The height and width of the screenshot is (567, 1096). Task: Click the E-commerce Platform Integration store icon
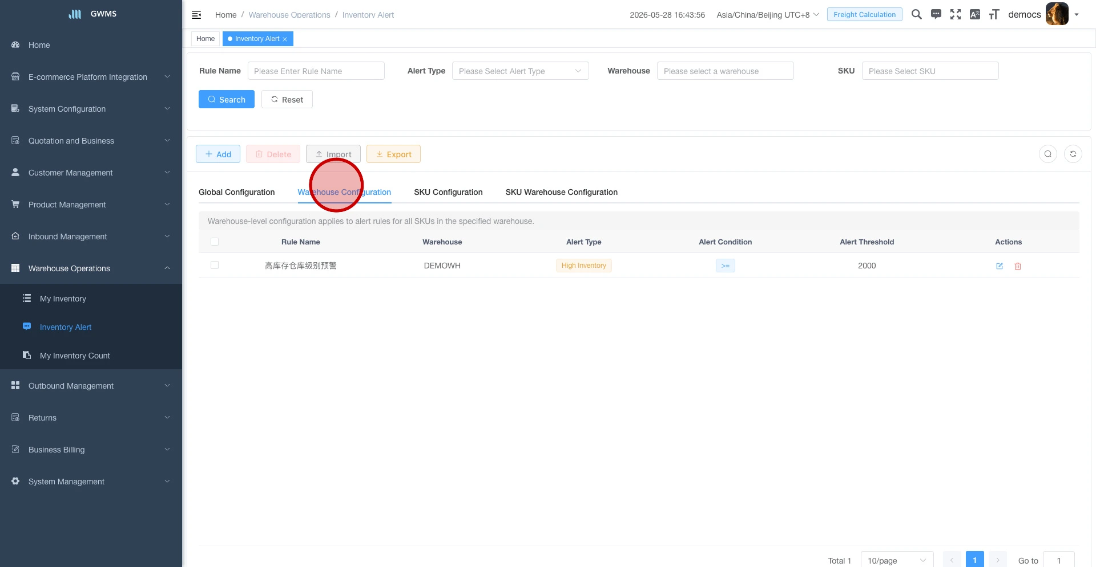[x=15, y=76]
